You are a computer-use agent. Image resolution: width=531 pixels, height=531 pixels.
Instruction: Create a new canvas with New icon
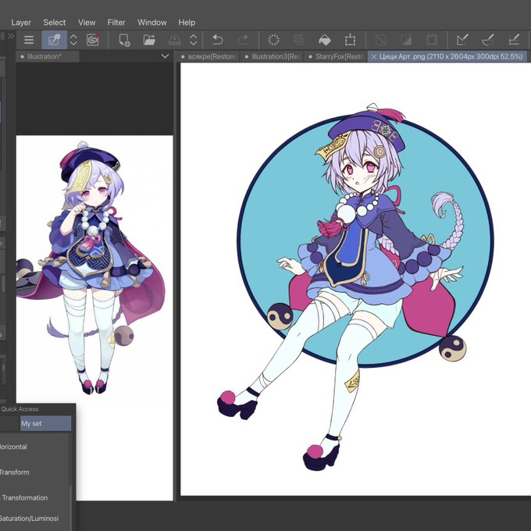point(124,40)
